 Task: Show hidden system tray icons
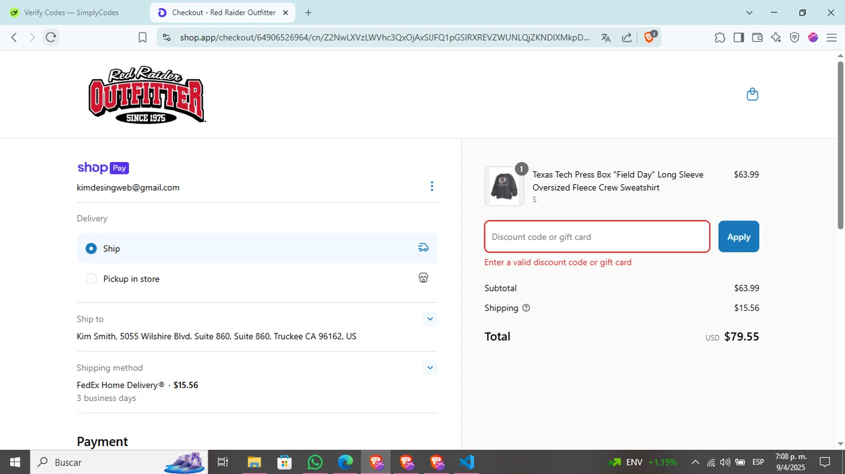695,462
